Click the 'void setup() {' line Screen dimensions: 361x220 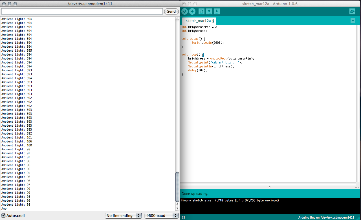tap(193, 39)
